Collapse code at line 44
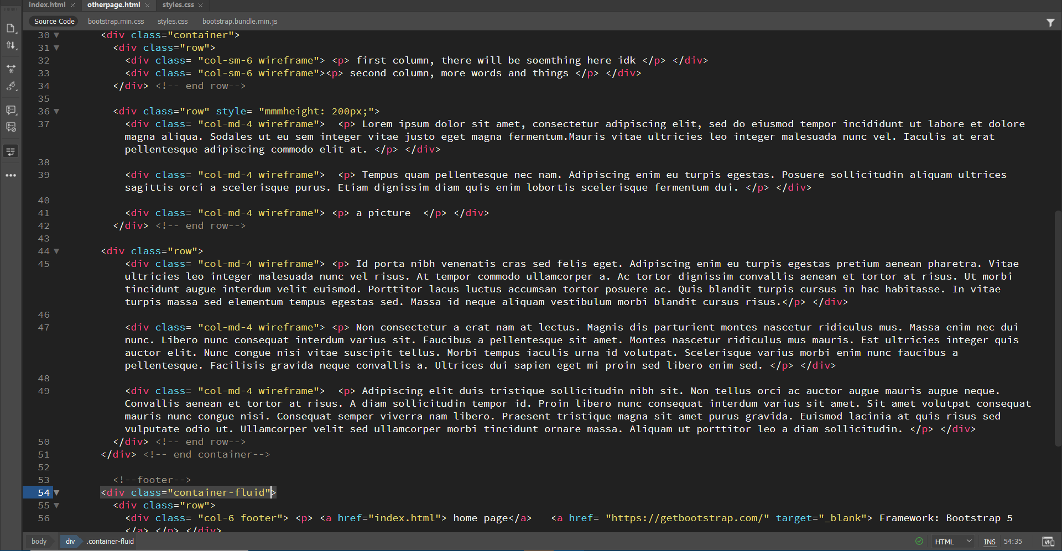1062x551 pixels. (x=56, y=251)
